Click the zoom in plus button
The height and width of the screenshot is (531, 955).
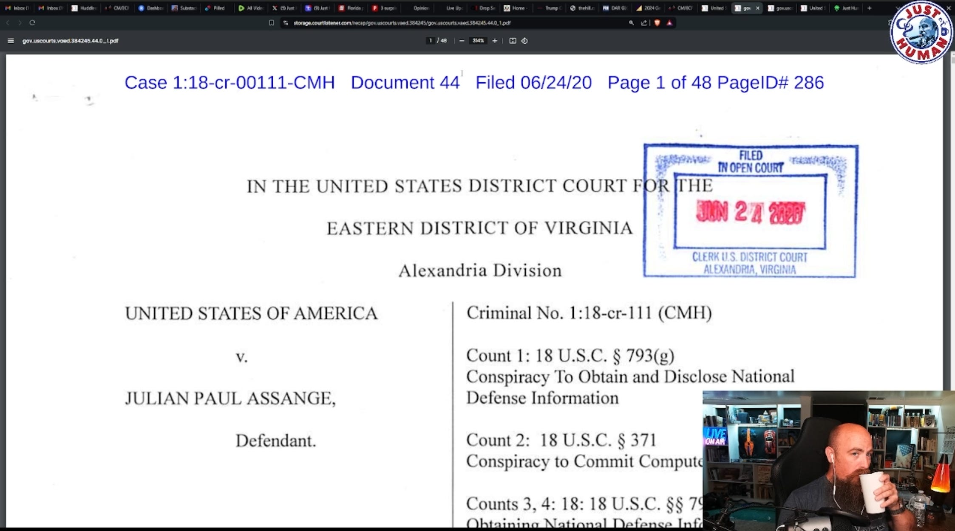(495, 41)
